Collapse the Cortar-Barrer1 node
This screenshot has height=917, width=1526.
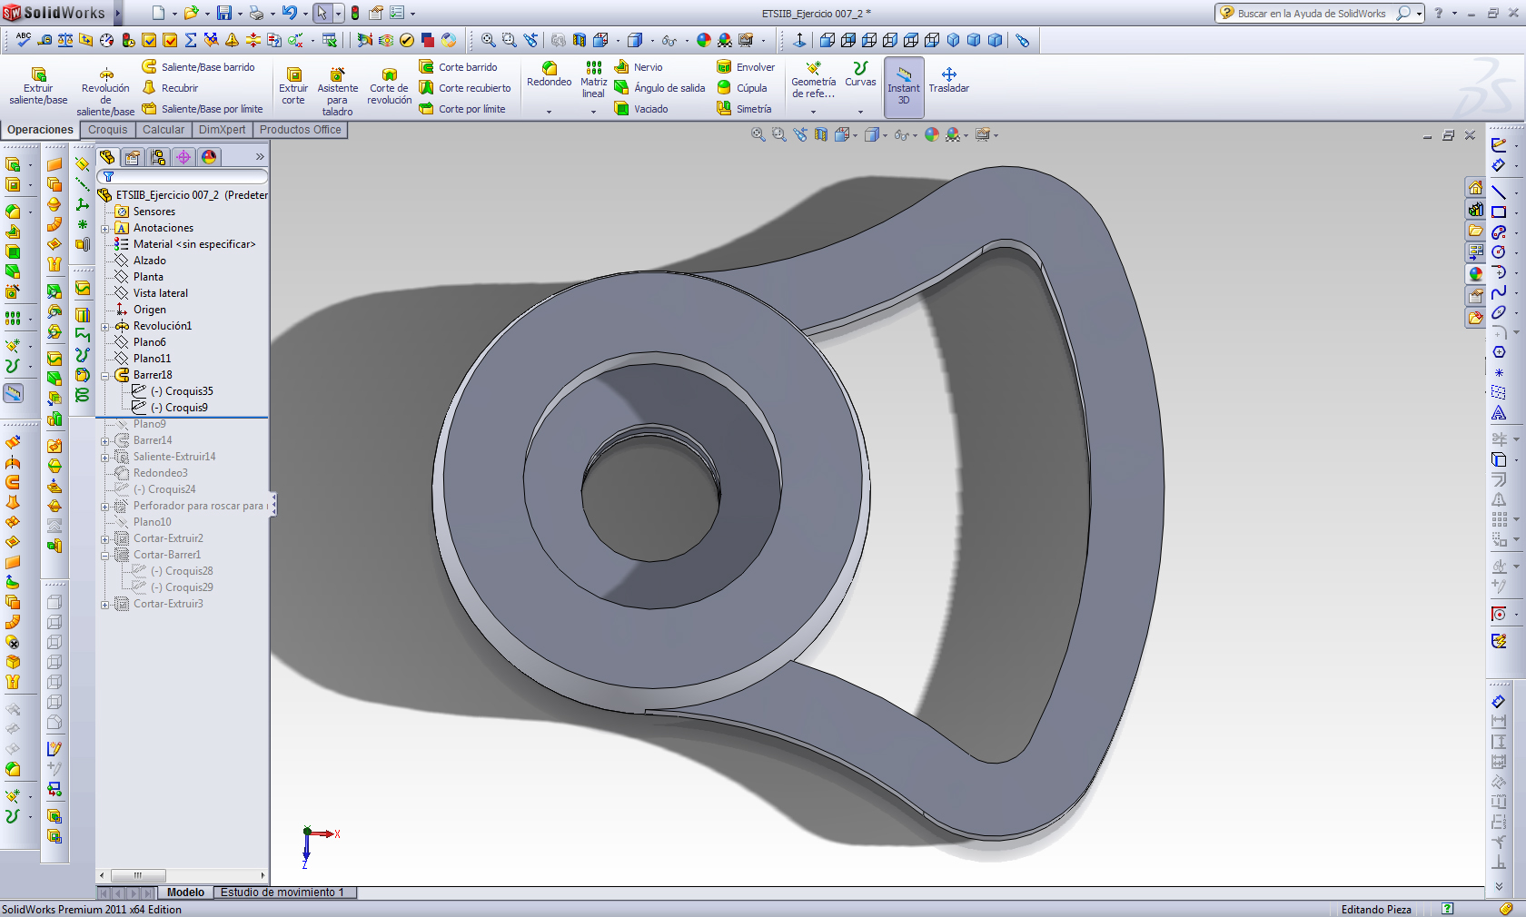[x=105, y=555]
